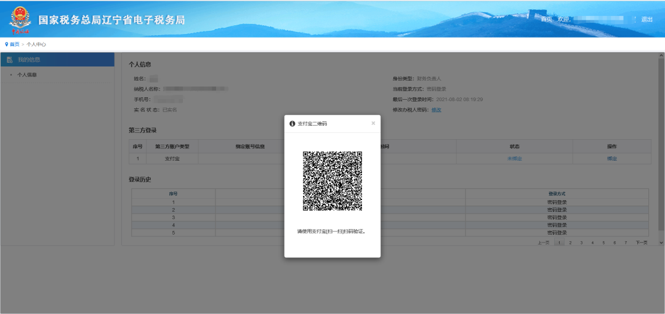Open 个人信息 sidebar item
The image size is (665, 314).
(26, 74)
